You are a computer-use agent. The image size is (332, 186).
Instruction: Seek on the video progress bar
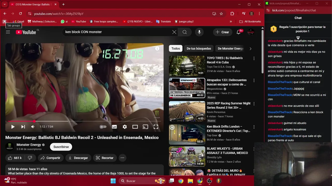84,121
